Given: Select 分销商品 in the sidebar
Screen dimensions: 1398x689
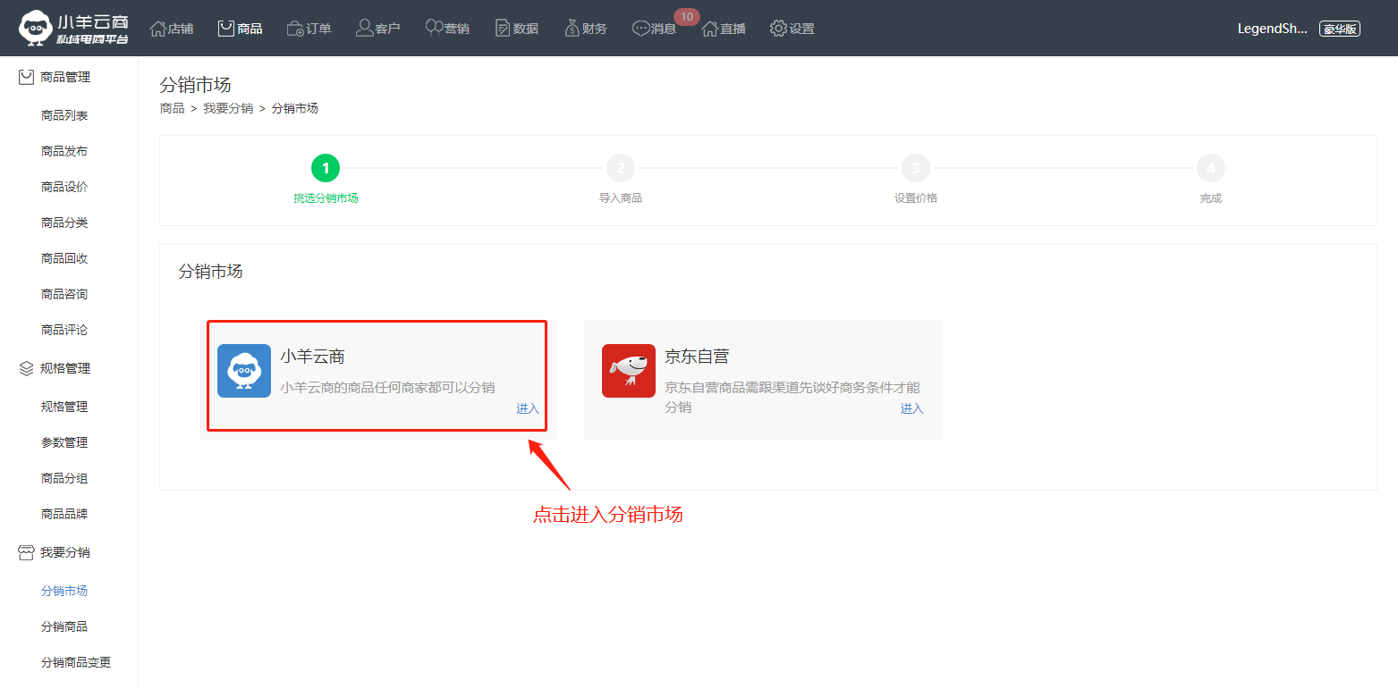Looking at the screenshot, I should [64, 626].
